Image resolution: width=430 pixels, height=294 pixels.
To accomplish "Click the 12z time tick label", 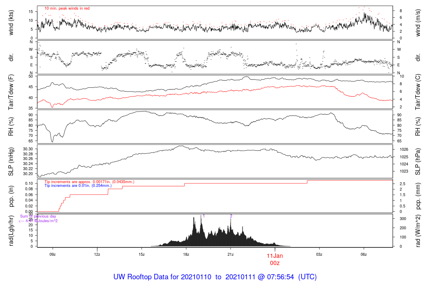I will (x=97, y=255).
